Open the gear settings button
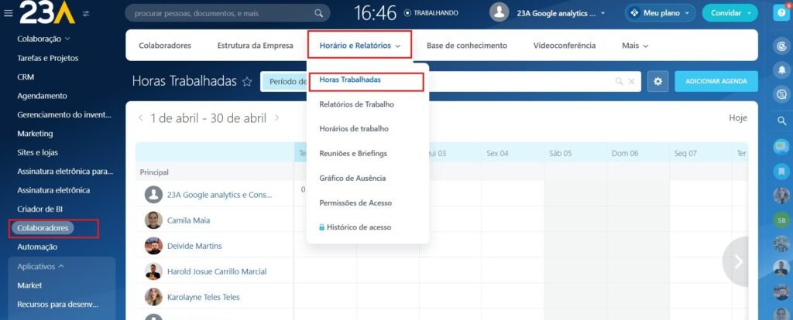Viewport: 793px width, 320px height. (658, 81)
